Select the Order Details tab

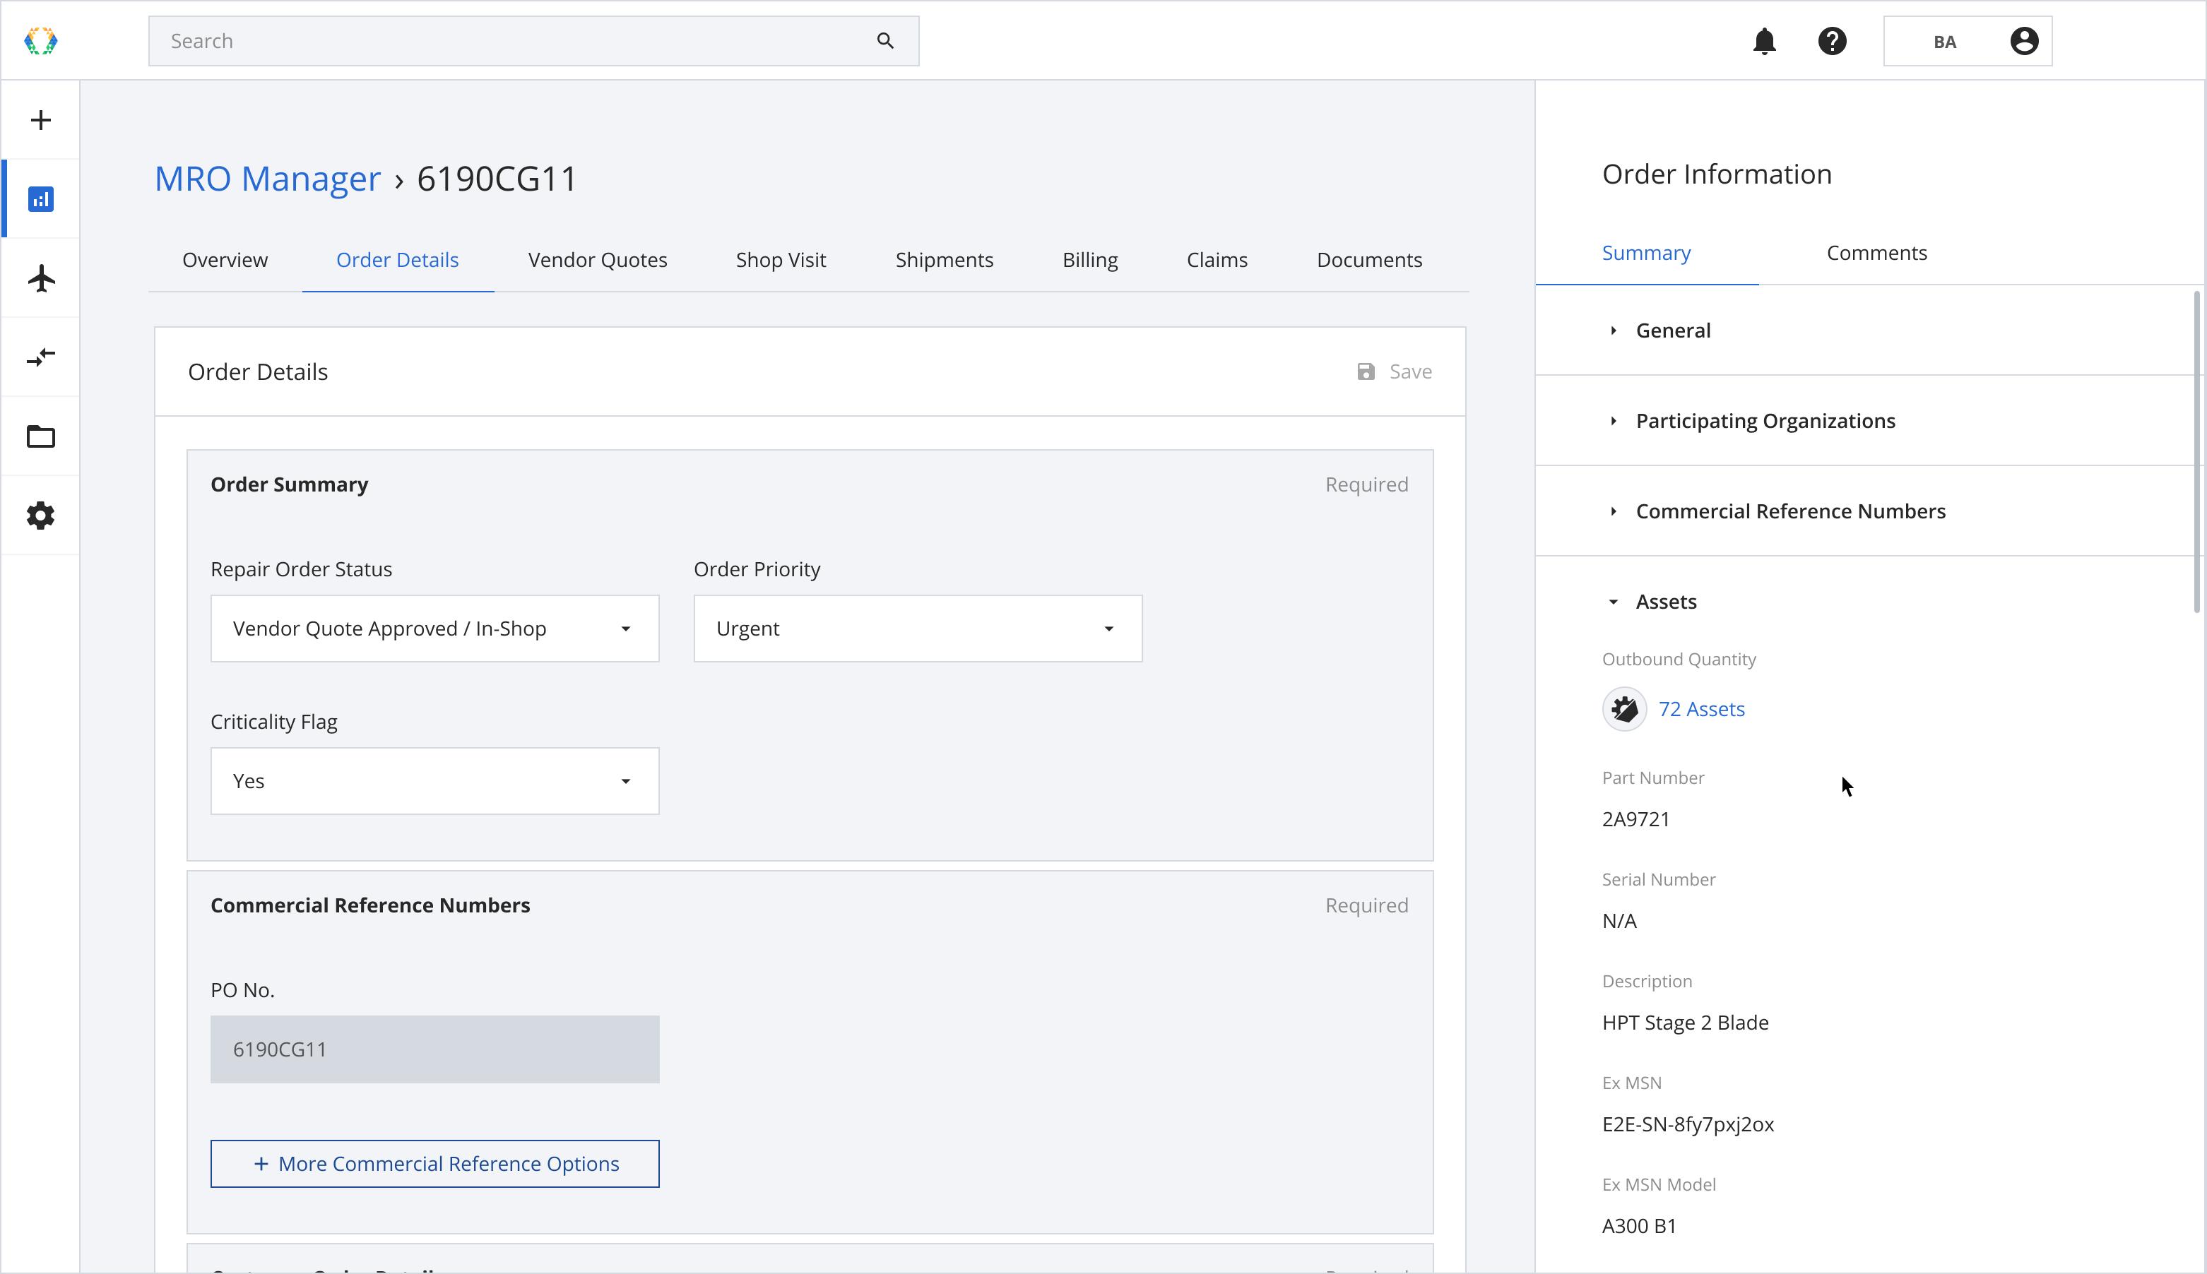pos(397,260)
